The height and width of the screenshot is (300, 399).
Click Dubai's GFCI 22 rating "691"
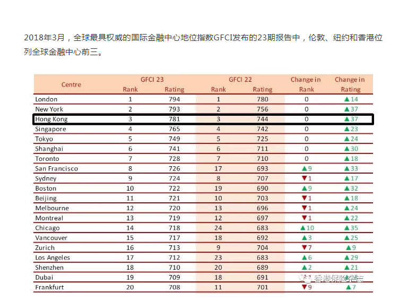(262, 278)
